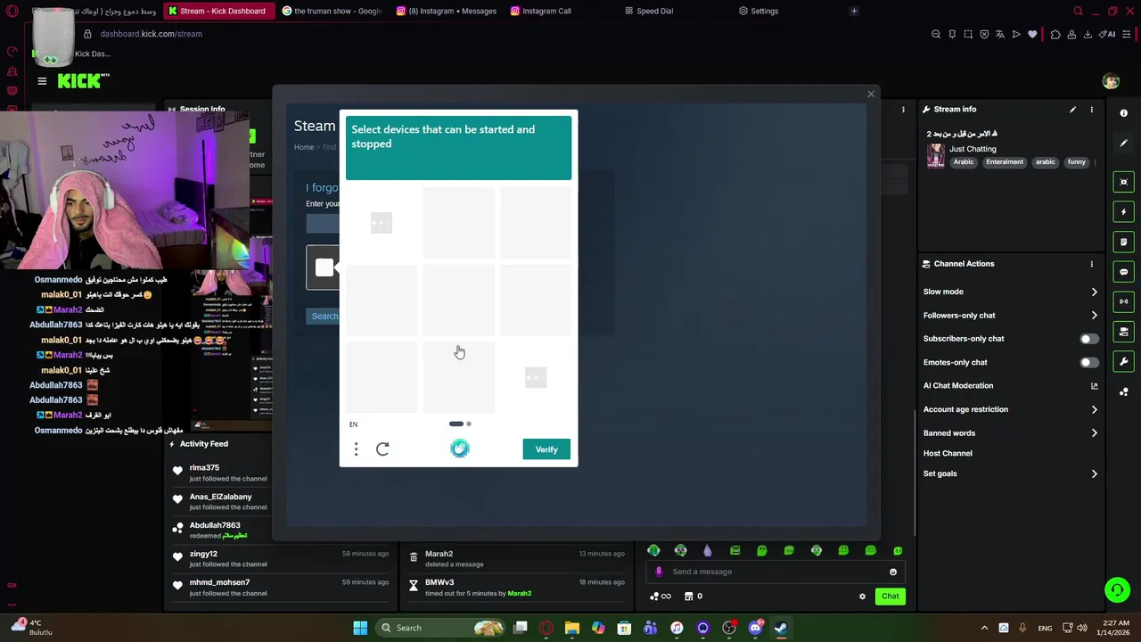Select the center captcha image tile

click(x=458, y=300)
